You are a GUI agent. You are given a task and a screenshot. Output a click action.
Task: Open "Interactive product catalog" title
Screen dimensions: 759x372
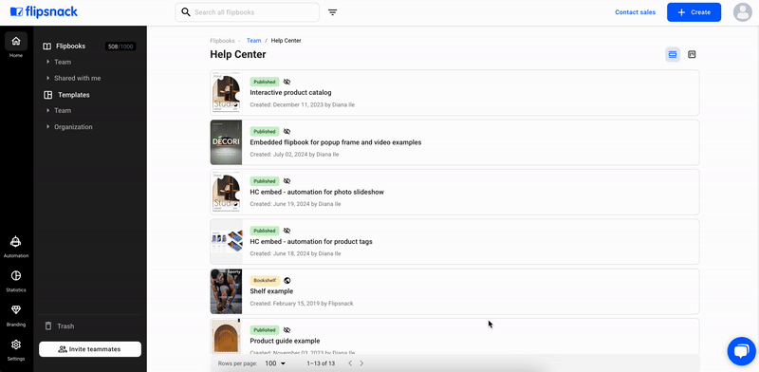pyautogui.click(x=290, y=92)
